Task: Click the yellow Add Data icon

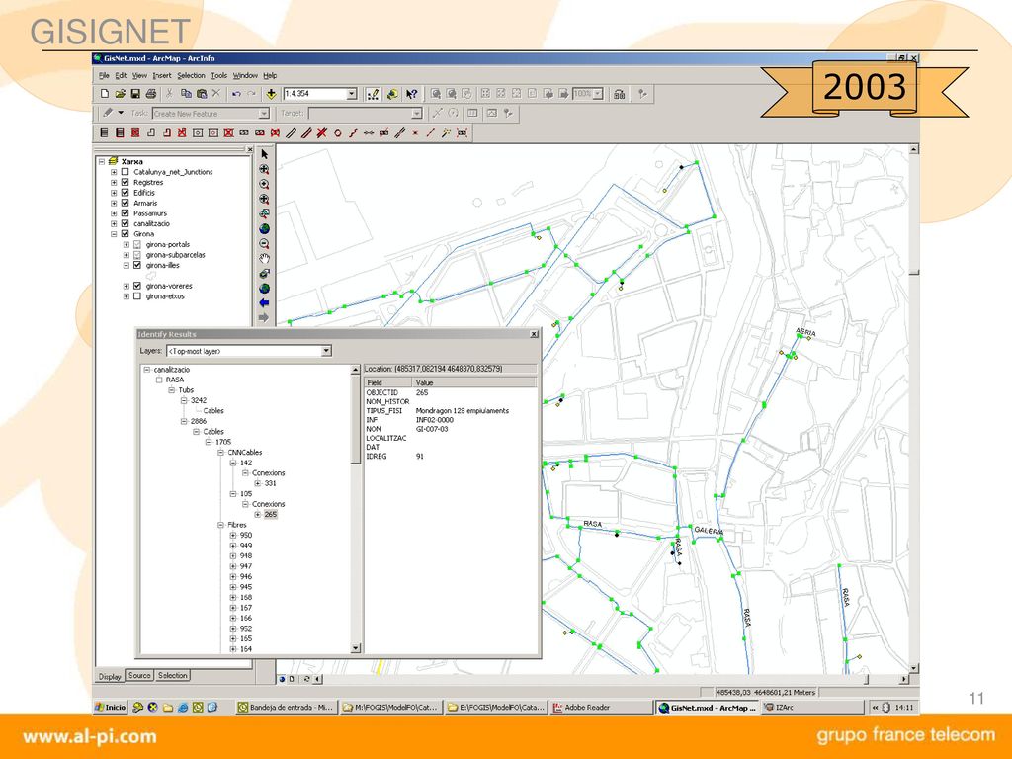Action: click(x=271, y=94)
